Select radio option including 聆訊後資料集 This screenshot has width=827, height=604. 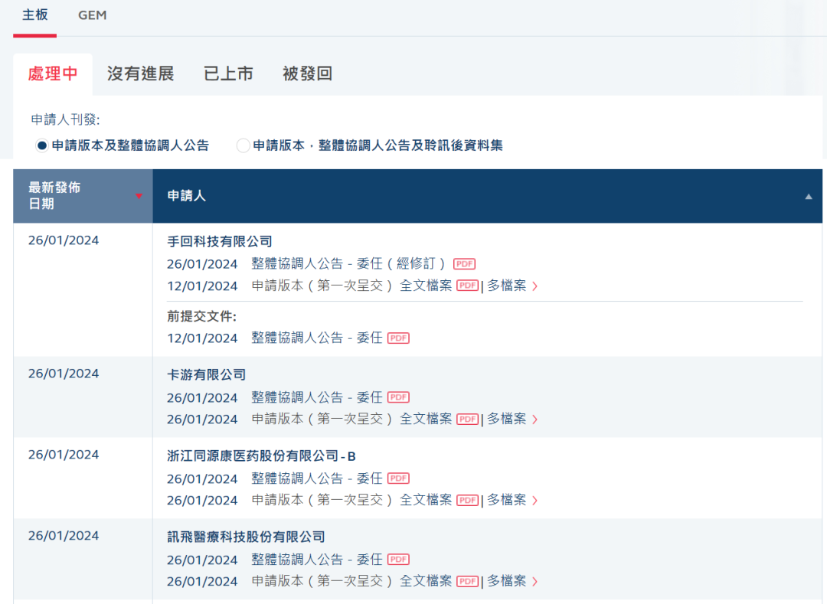coord(244,145)
